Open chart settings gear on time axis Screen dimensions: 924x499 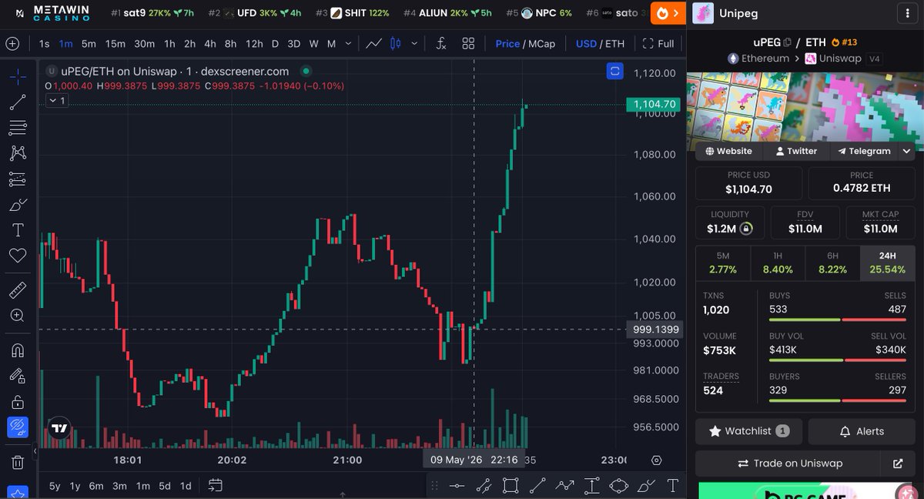tap(656, 460)
